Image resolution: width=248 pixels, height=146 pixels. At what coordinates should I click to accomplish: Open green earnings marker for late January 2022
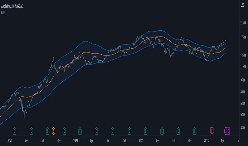pos(146,131)
